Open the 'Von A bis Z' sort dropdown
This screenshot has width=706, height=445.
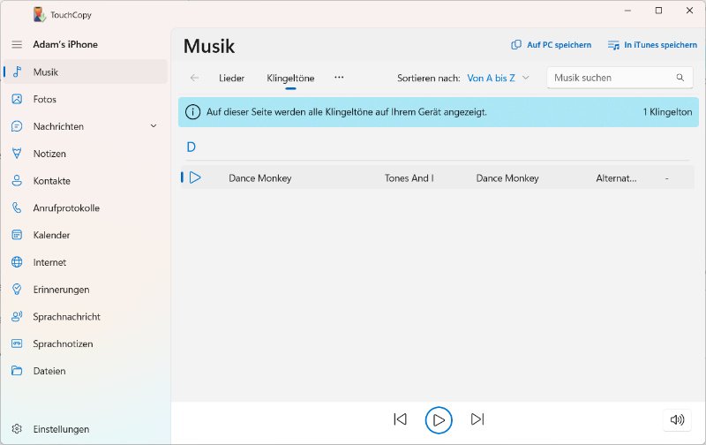pos(498,78)
